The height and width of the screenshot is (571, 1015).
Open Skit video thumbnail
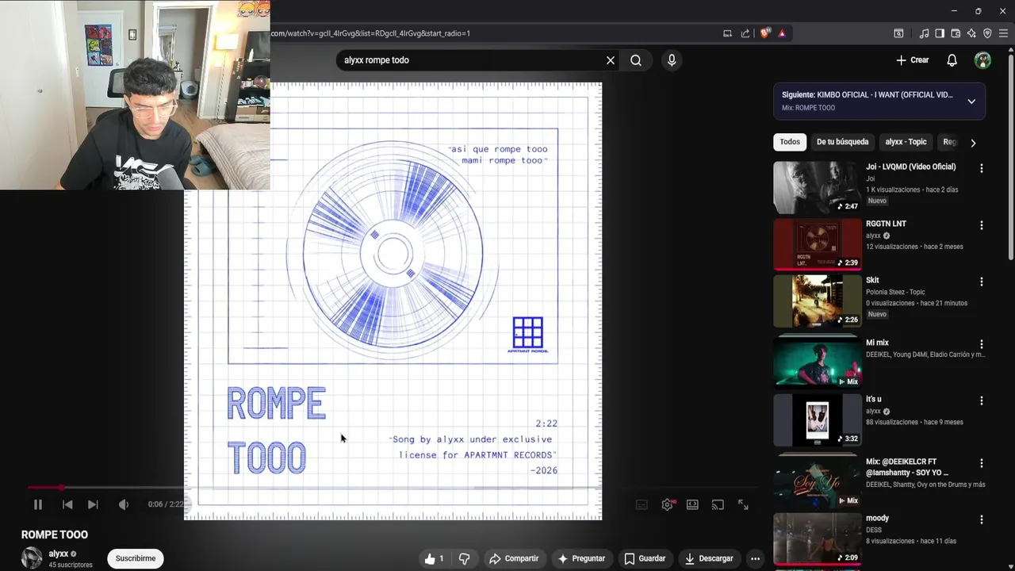818,301
